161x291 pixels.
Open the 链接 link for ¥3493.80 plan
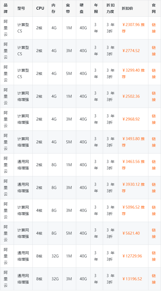pyautogui.click(x=154, y=142)
